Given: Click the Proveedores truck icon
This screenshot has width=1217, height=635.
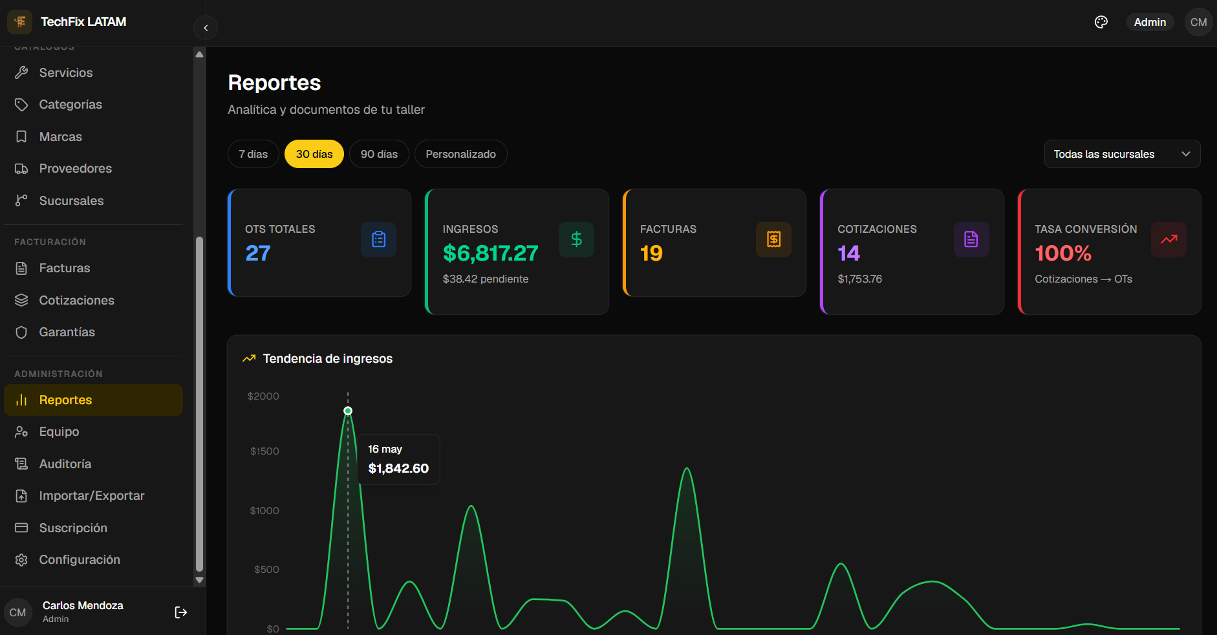Looking at the screenshot, I should click(x=21, y=169).
